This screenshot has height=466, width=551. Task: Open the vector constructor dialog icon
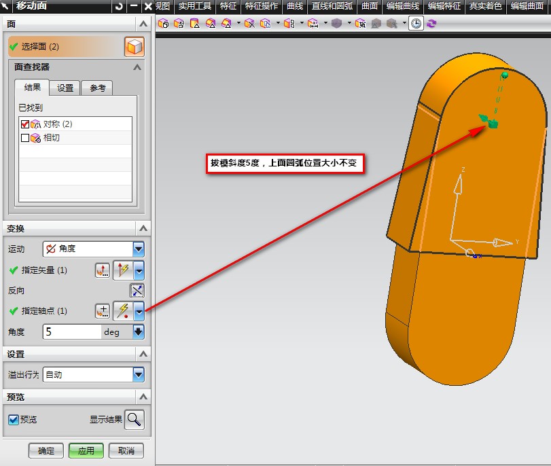pyautogui.click(x=103, y=270)
